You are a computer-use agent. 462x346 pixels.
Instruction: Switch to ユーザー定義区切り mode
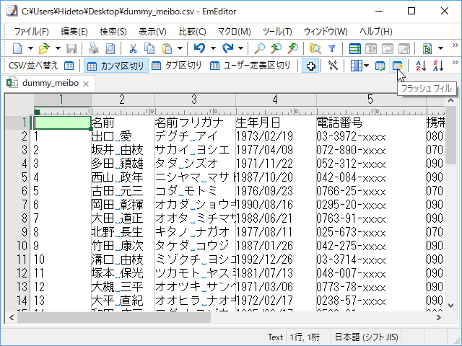(x=250, y=66)
